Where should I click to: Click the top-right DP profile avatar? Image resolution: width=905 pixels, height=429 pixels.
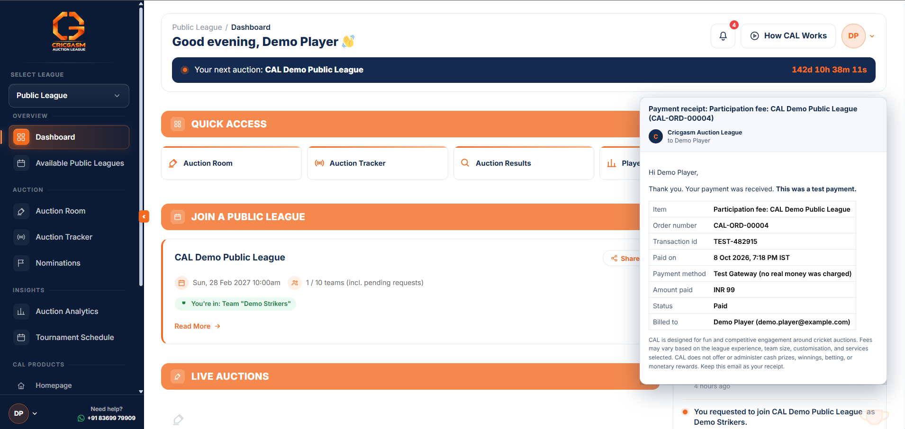coord(853,36)
